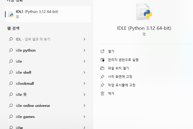The image size is (193, 129).
Task: Search the web for 'idle games'
Action: pyautogui.click(x=48, y=117)
